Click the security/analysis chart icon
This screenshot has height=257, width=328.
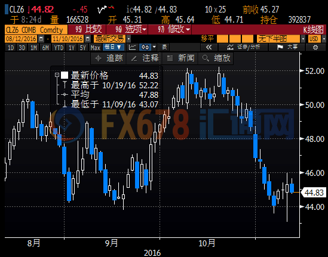coord(230,47)
